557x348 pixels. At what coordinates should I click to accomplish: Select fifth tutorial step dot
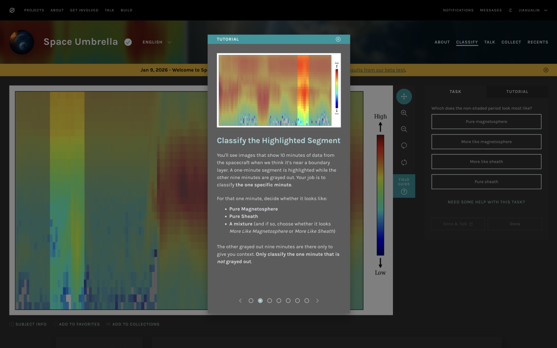pos(288,301)
